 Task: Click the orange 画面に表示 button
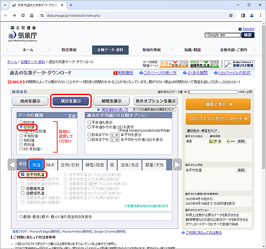tap(218, 104)
